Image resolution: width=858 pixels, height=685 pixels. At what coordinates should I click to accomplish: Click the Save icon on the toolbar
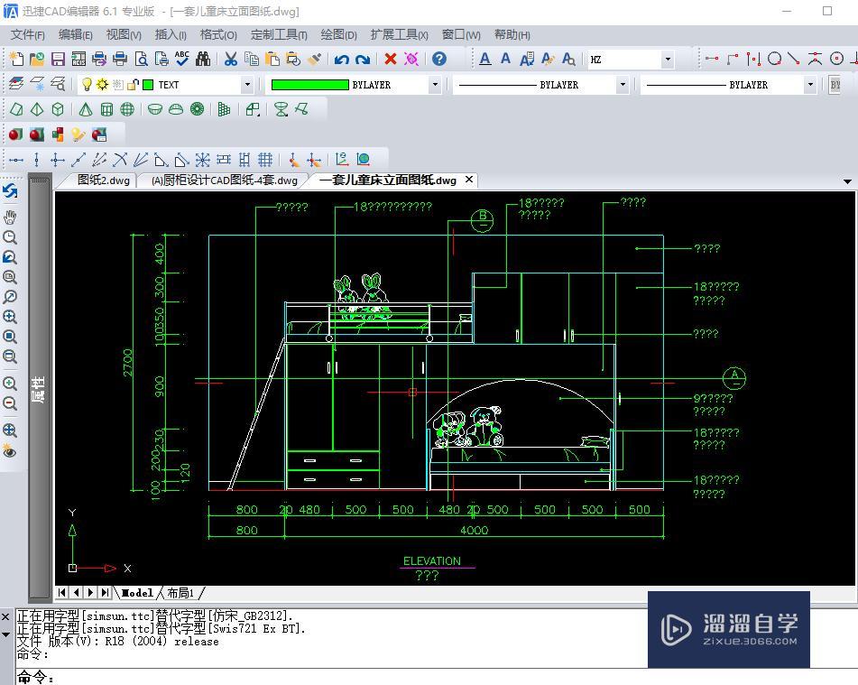pyautogui.click(x=57, y=60)
